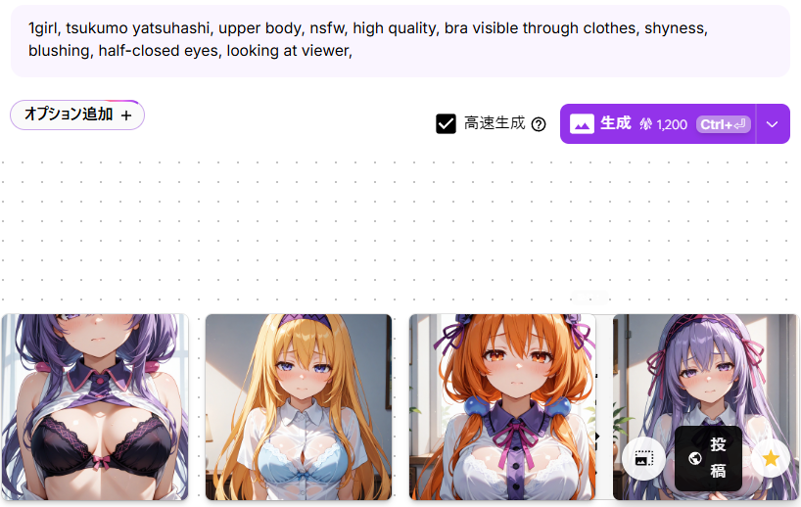Click the image-resize icon on the purple-haired thumbnail
The image size is (801, 507).
[x=643, y=458]
